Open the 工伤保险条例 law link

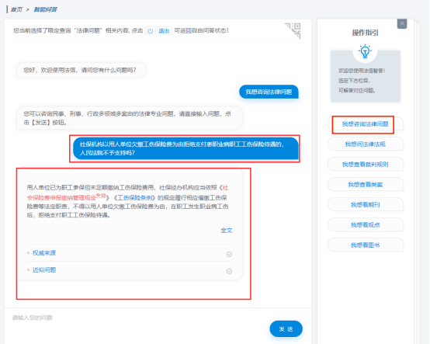point(134,197)
